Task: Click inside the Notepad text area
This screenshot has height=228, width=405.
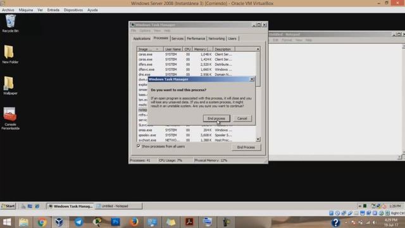Action: 335,99
